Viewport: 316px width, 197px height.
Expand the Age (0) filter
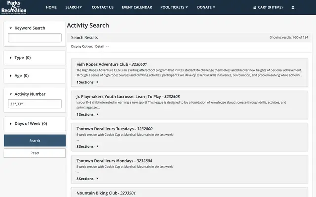[x=19, y=76]
